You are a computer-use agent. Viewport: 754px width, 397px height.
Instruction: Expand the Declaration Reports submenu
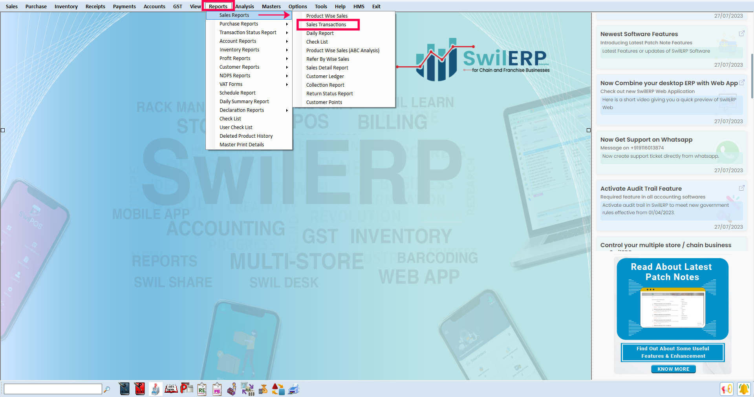click(x=249, y=110)
